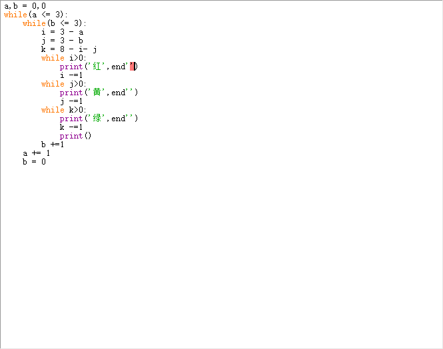
Task: Click the line 'k -=1'
Action: 71,127
